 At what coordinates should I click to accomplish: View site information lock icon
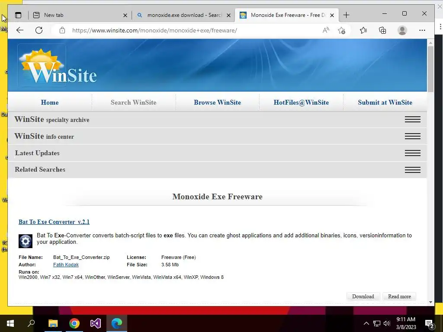[62, 30]
